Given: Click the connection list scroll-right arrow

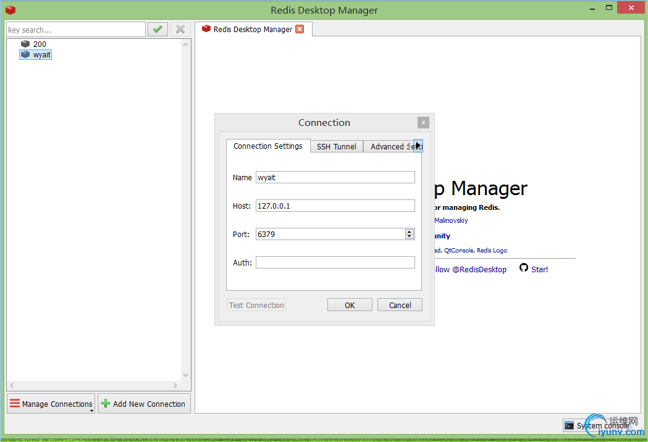Looking at the screenshot, I should click(175, 385).
